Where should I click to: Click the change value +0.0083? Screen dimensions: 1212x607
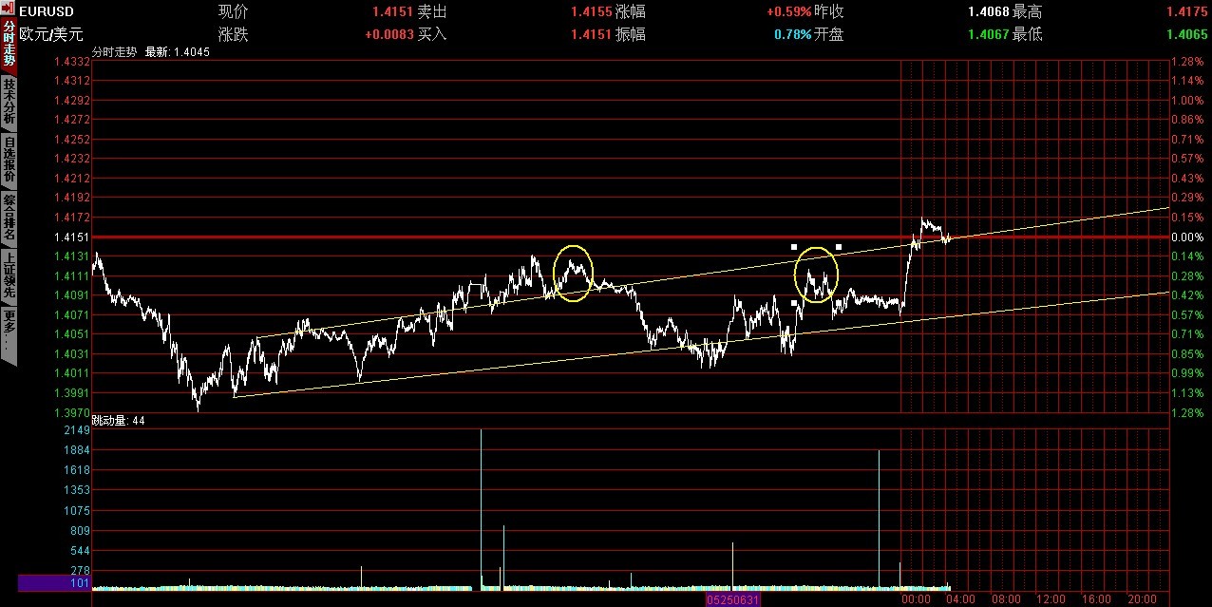pos(389,34)
